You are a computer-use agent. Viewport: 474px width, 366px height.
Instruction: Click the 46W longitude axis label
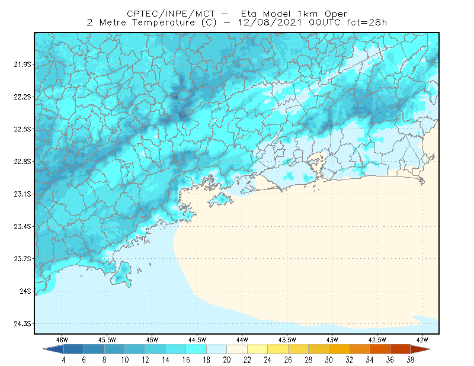(x=62, y=340)
